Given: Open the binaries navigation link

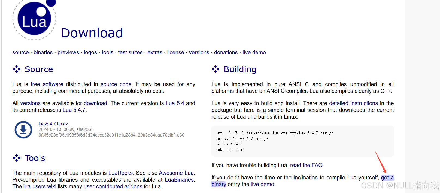Looking at the screenshot, I should tap(43, 52).
